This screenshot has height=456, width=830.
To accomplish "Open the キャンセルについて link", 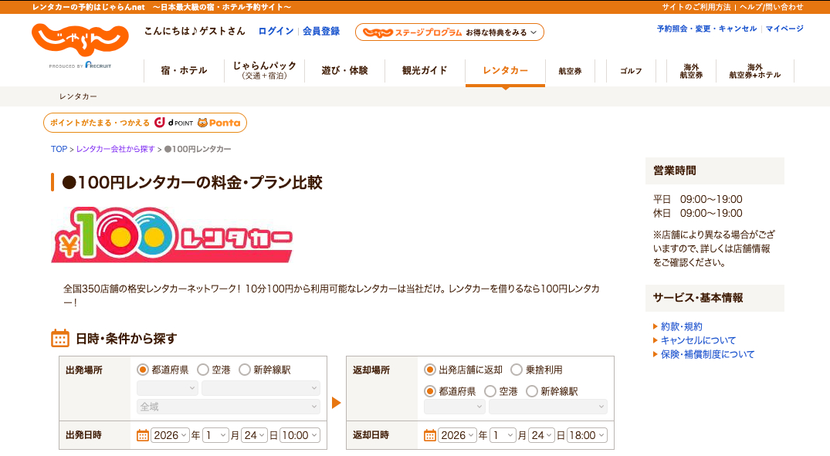I will coord(698,340).
